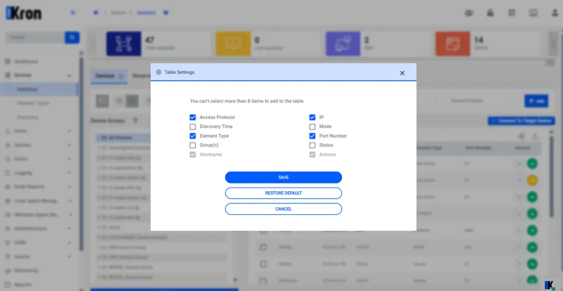The height and width of the screenshot is (291, 563).
Task: Click the home icon in breadcrumb
Action: [95, 12]
